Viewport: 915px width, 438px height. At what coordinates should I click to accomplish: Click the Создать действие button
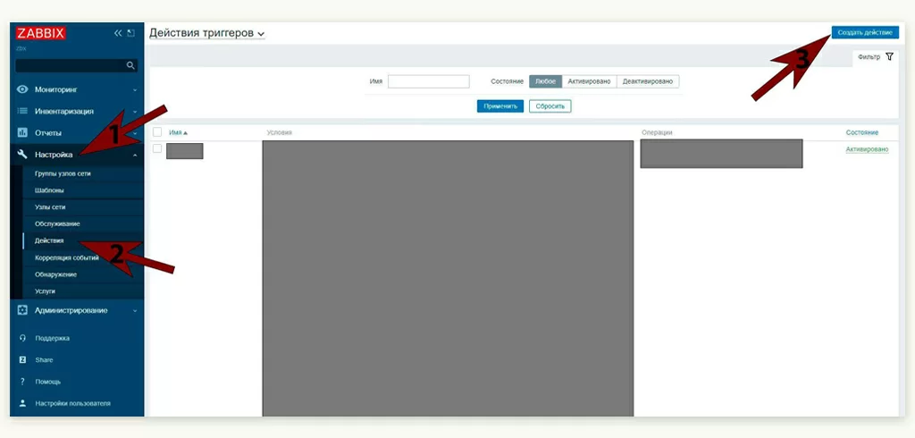(864, 32)
